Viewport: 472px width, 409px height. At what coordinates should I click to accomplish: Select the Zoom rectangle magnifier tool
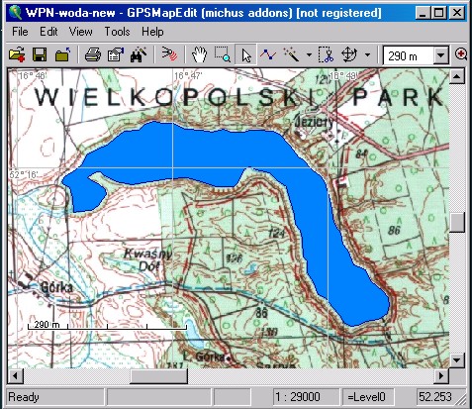223,54
